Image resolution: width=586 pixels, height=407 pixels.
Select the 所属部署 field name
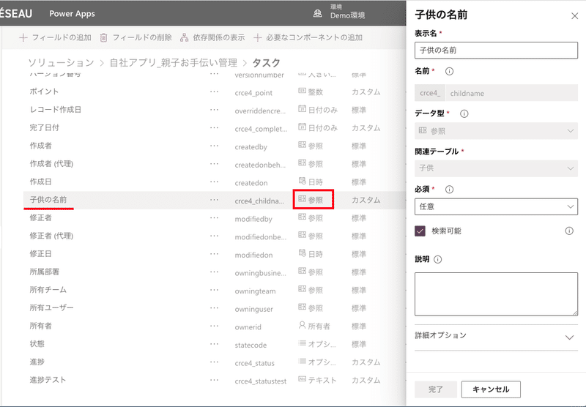(44, 272)
